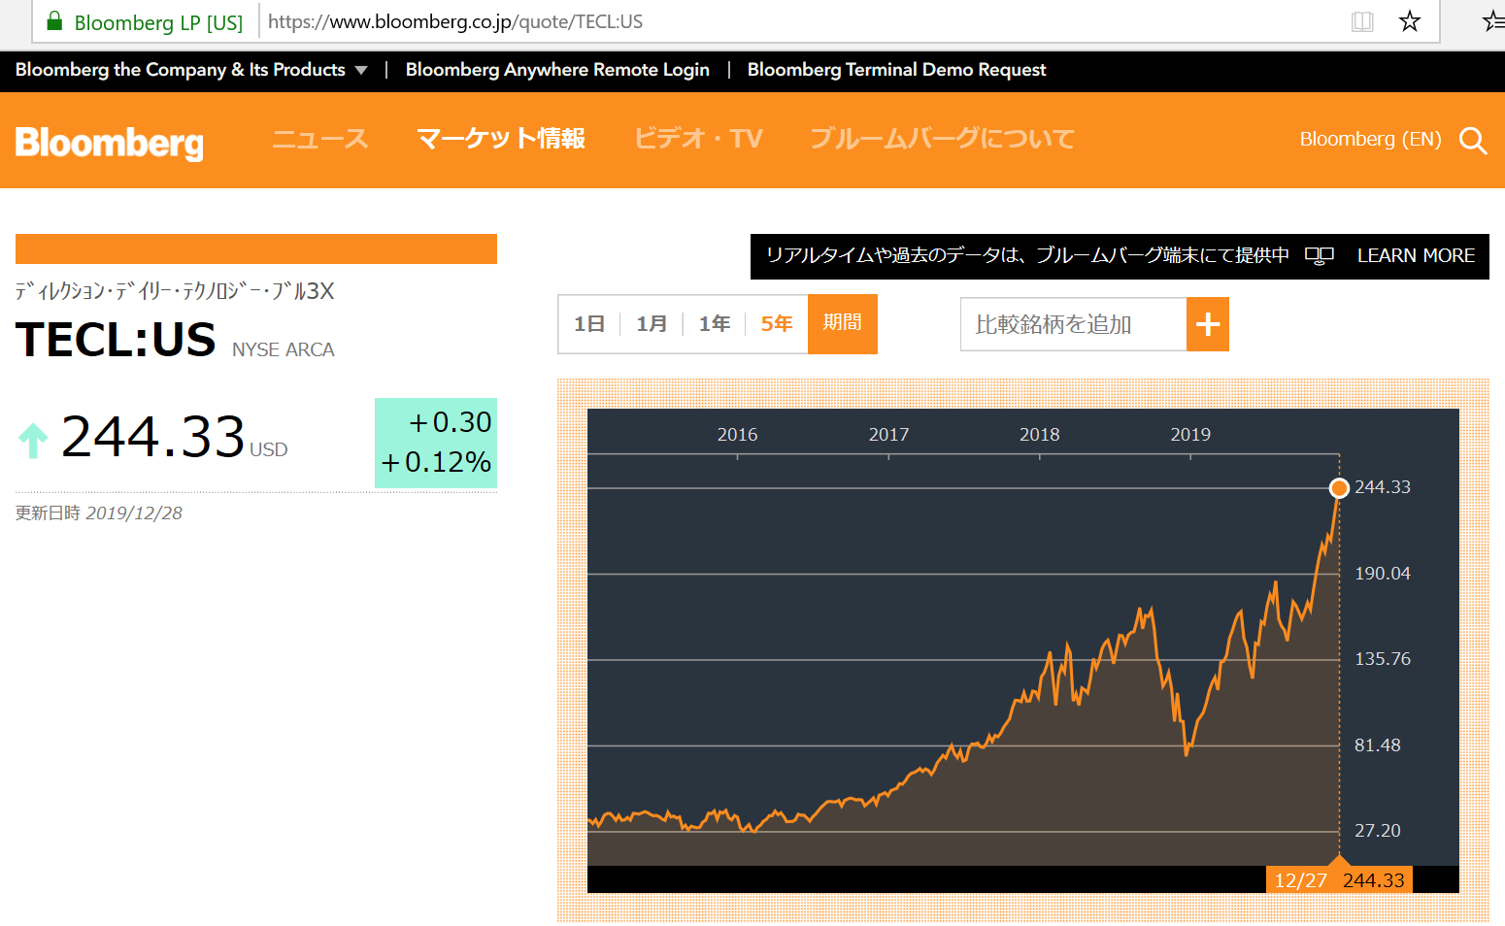Expand Bloomberg the Company & Its Products menu
Viewport: 1505px width, 926px height.
click(x=191, y=70)
